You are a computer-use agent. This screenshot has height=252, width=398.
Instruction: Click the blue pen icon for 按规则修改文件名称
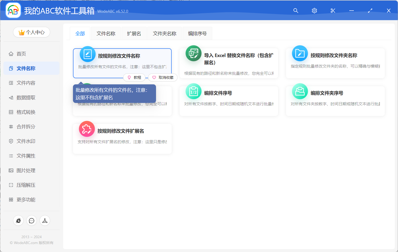point(88,54)
